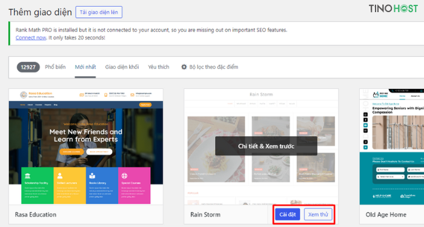The height and width of the screenshot is (227, 424).
Task: Switch to the "Mới nhất" tab
Action: point(85,67)
